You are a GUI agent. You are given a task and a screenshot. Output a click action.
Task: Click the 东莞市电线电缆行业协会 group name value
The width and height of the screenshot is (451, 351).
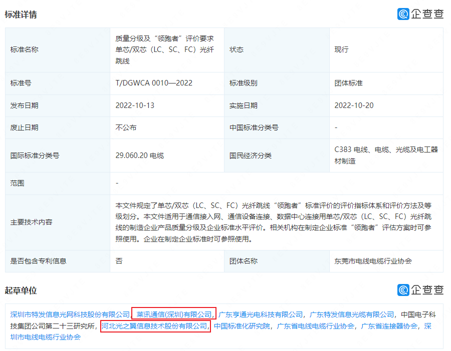coord(373,261)
